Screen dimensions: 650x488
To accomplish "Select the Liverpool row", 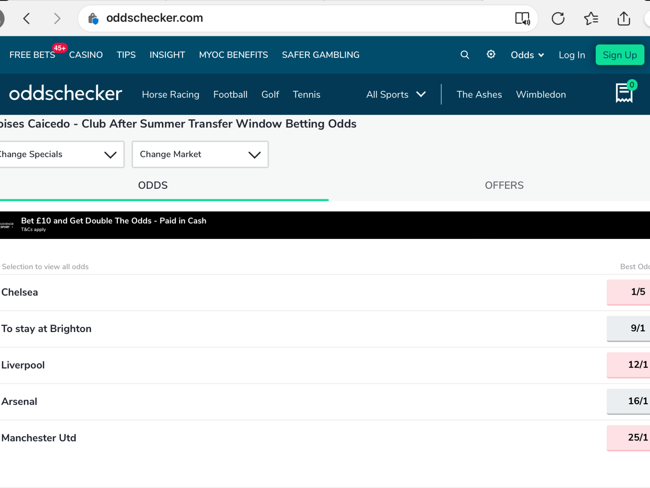I will pyautogui.click(x=325, y=365).
